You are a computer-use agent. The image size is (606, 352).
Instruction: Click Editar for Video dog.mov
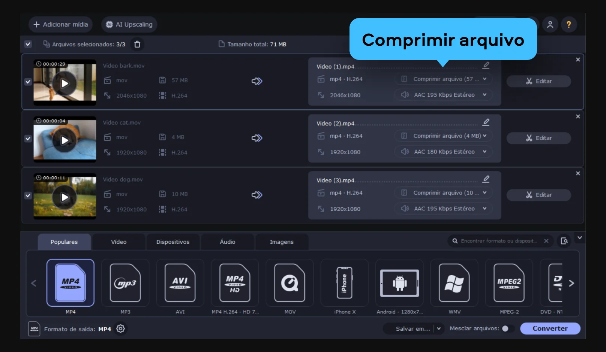539,195
